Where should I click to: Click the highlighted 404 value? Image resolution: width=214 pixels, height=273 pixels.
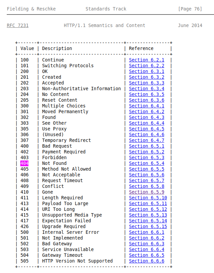pyautogui.click(x=24, y=163)
